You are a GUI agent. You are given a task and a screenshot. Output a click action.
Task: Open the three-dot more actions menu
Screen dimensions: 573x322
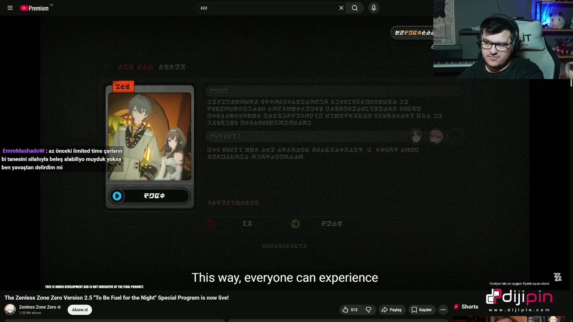point(443,310)
